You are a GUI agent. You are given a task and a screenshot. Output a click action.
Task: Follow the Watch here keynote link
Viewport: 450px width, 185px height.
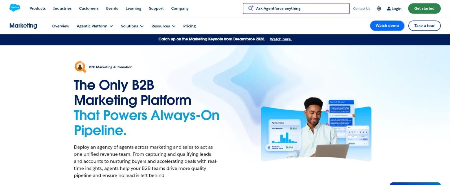281,39
